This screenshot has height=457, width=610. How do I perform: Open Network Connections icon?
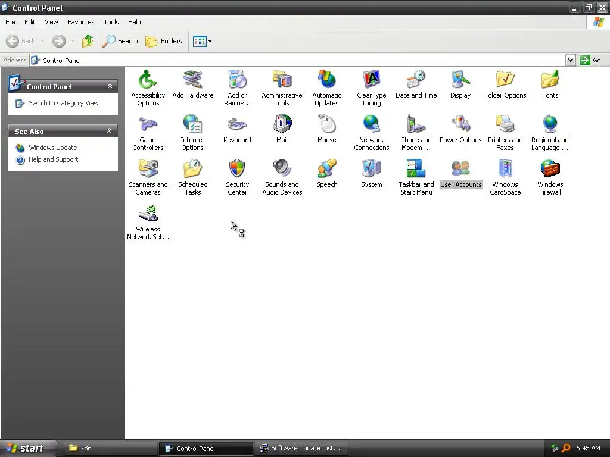(372, 124)
